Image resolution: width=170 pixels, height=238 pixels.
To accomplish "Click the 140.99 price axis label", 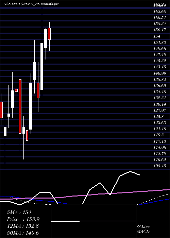I will click(159, 73).
